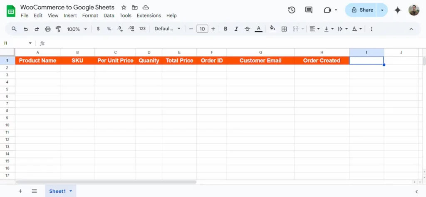Decrease font size with minus button
Screen dimensions: 426x197
[x=191, y=29]
